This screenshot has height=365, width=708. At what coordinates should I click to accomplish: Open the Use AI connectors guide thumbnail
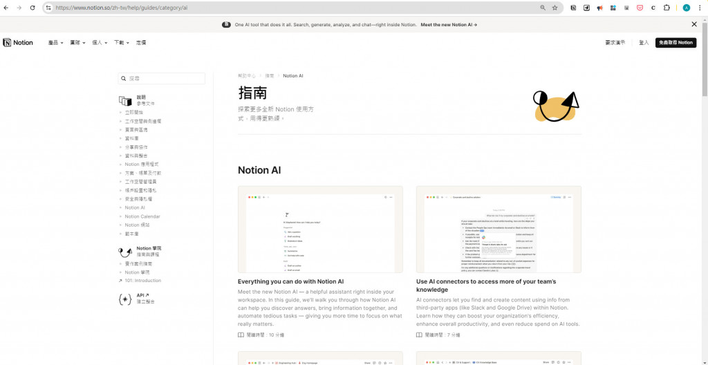pos(499,229)
